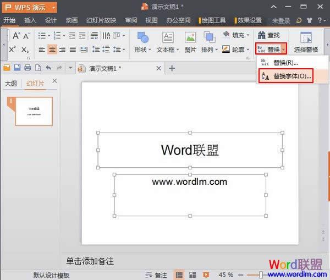Screen dimensions: 330x280
Task: Click the 未登录 login button
Action: click(x=281, y=20)
